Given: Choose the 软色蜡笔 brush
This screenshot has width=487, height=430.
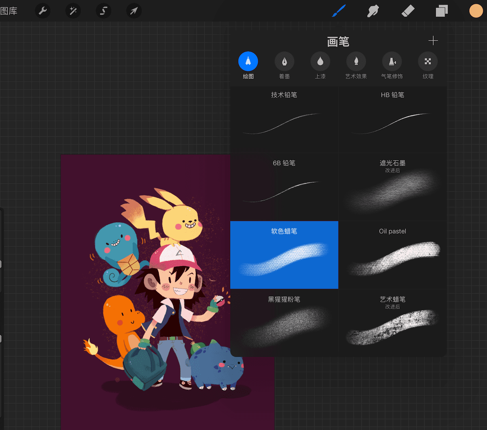Looking at the screenshot, I should pyautogui.click(x=284, y=255).
